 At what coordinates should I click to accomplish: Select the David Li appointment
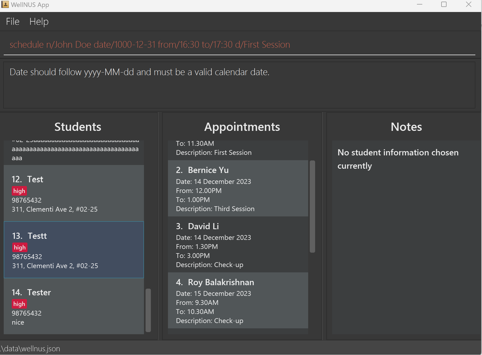[x=238, y=244]
